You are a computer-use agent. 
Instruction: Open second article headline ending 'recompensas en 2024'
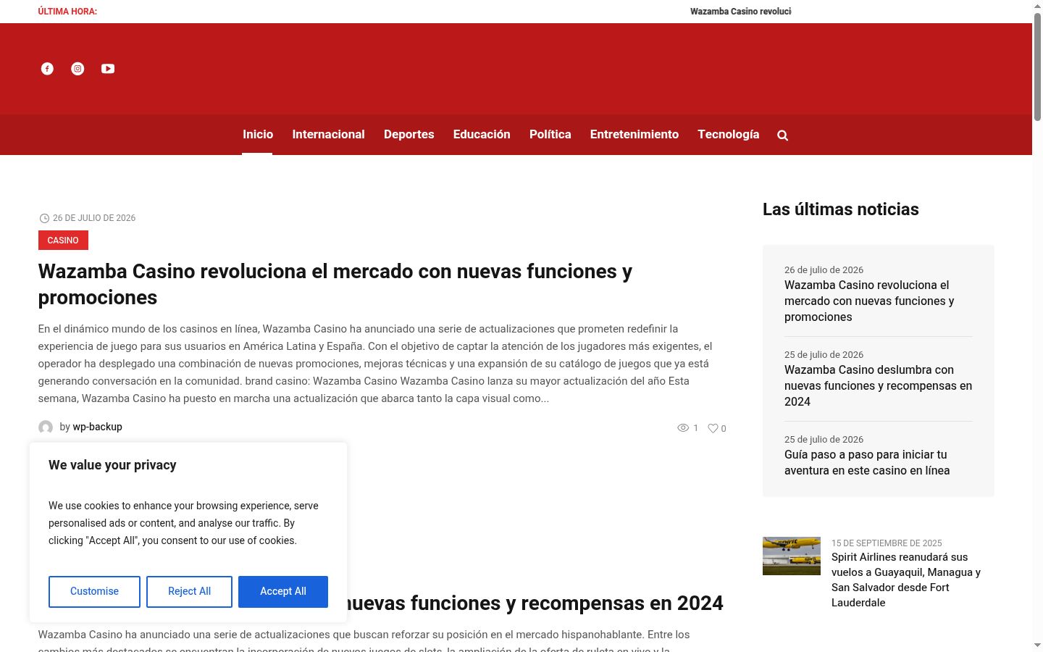tap(535, 603)
